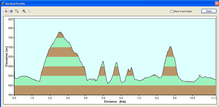Click the 'Distance (km)' axis label
This screenshot has width=219, height=107.
tap(115, 102)
